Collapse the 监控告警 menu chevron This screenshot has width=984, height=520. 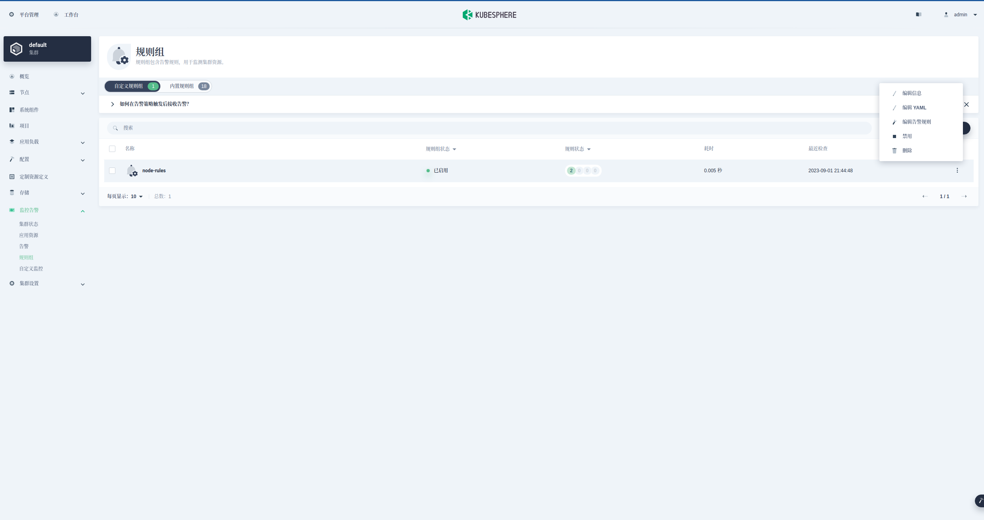point(83,211)
